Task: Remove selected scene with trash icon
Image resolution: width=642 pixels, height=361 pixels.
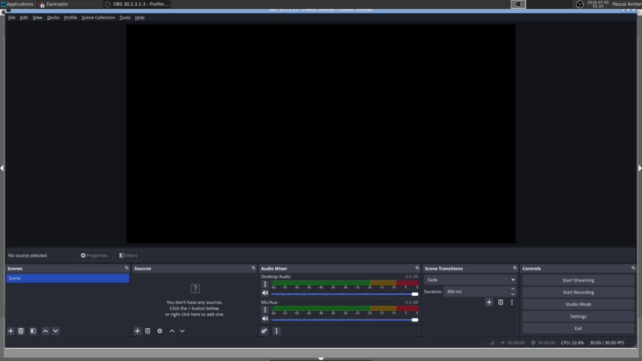Action: 21,331
